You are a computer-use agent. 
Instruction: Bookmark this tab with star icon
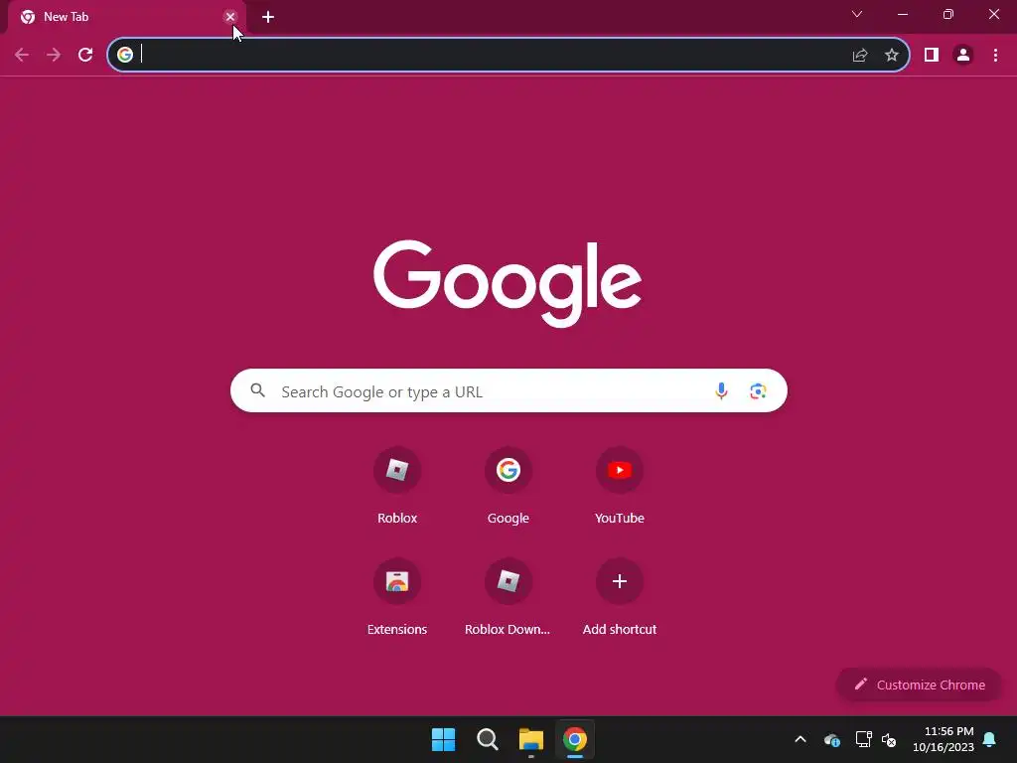[892, 56]
